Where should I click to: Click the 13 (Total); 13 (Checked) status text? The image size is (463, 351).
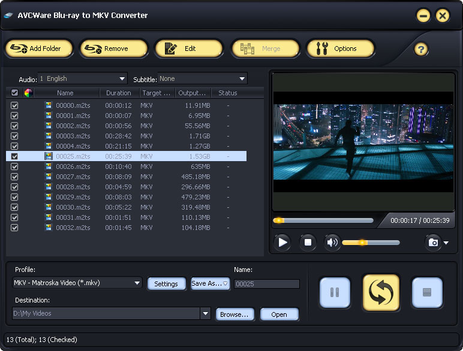41,340
